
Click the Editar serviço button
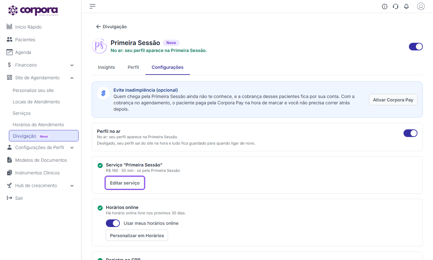click(x=125, y=183)
